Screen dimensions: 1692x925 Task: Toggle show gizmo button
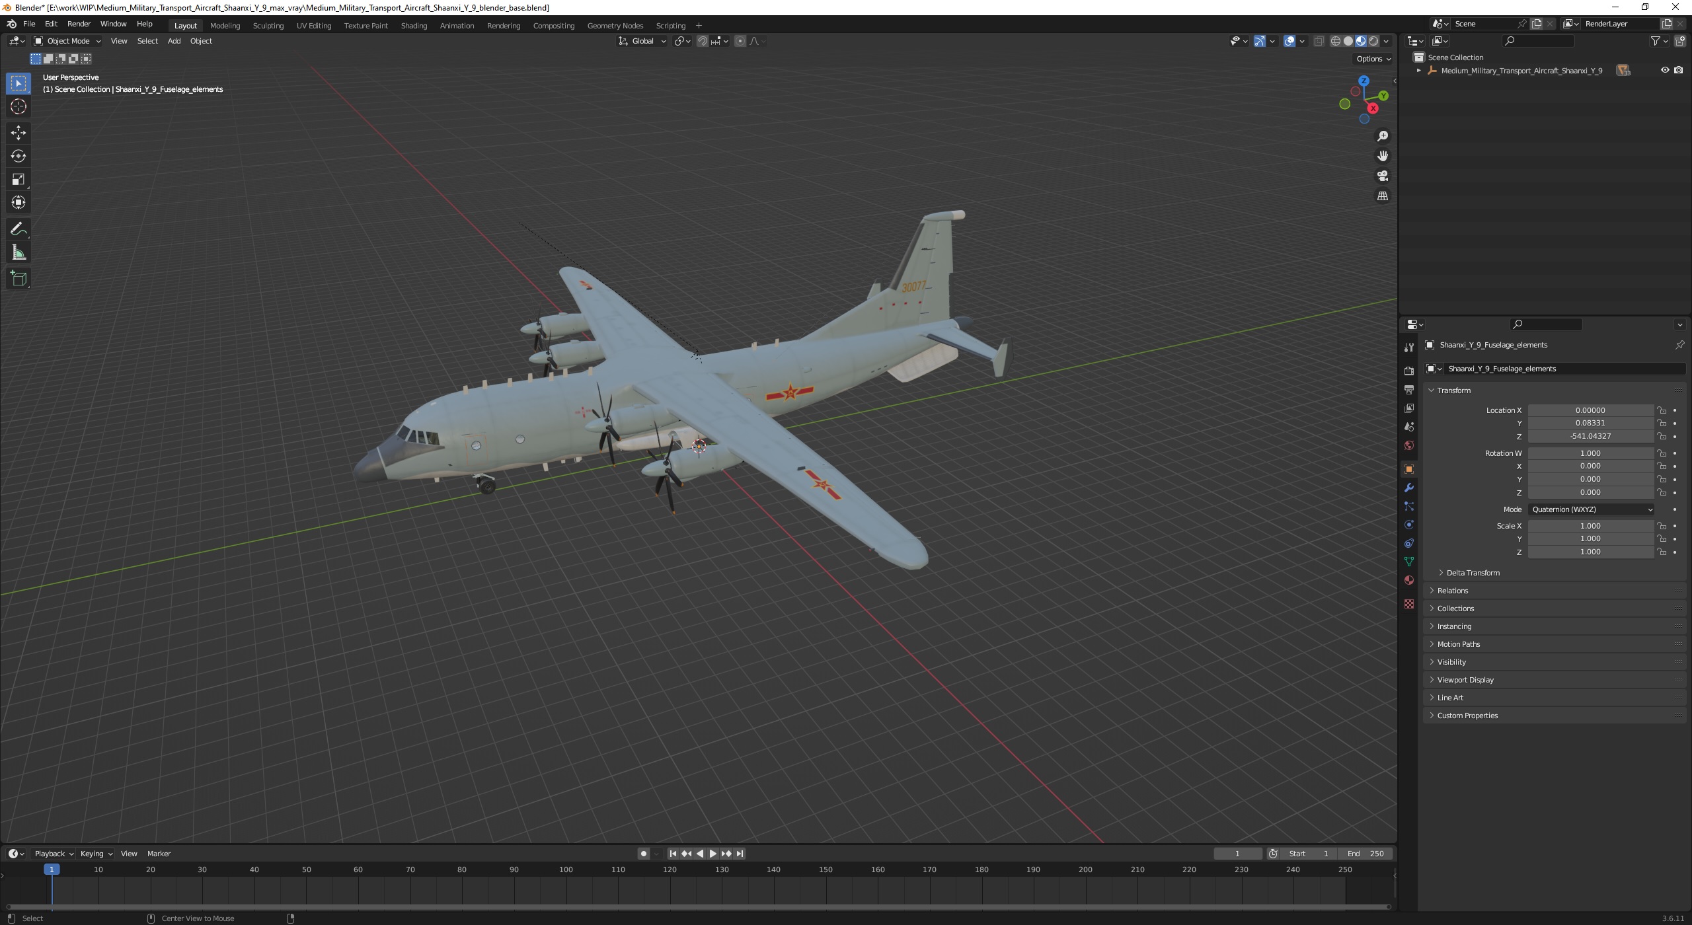pos(1260,41)
